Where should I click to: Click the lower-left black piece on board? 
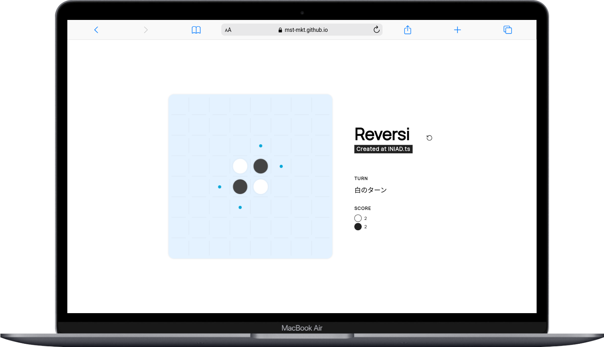click(x=240, y=186)
